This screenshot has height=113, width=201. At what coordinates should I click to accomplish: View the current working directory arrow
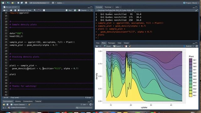tap(133, 10)
